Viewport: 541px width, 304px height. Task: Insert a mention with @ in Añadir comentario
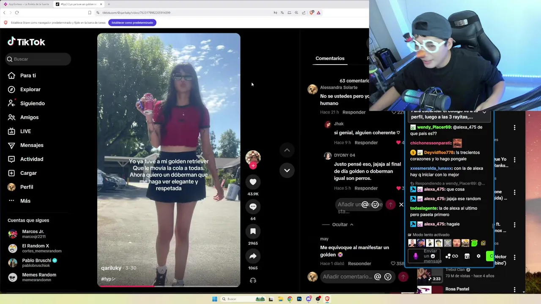377,277
